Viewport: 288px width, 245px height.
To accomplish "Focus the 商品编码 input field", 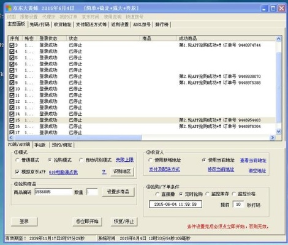I will (53, 192).
